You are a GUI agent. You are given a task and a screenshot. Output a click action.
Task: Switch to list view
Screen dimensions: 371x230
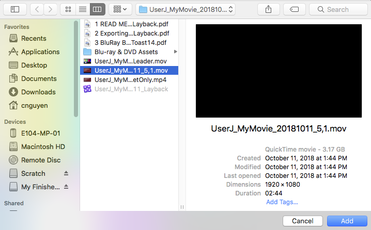[83, 9]
